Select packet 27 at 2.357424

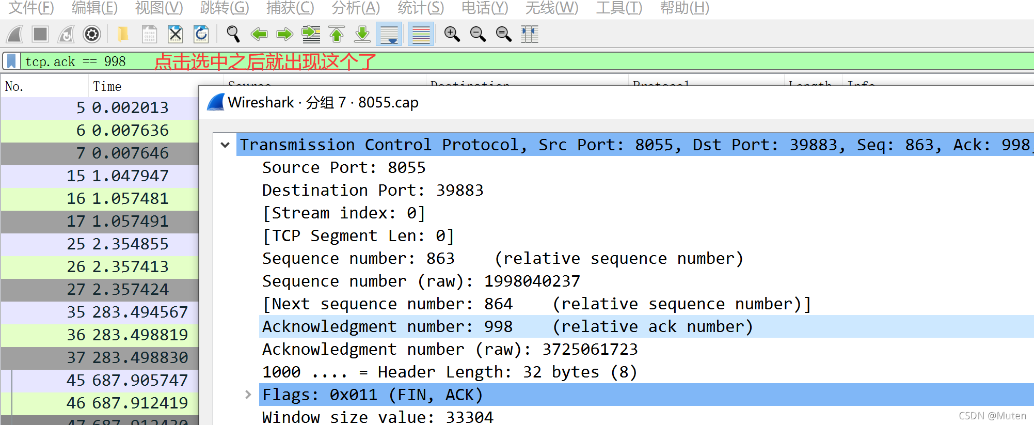100,290
